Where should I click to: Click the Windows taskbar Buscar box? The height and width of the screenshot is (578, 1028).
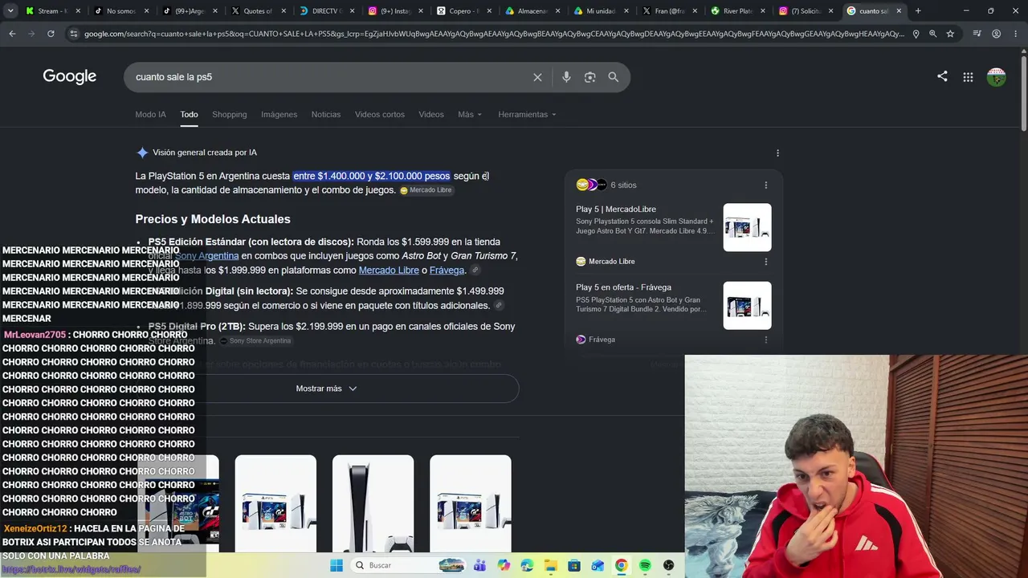(407, 565)
